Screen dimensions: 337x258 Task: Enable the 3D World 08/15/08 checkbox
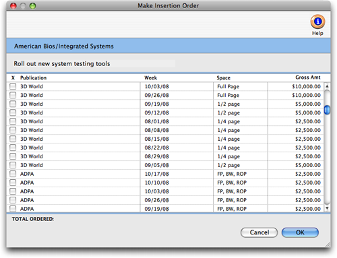(13, 139)
